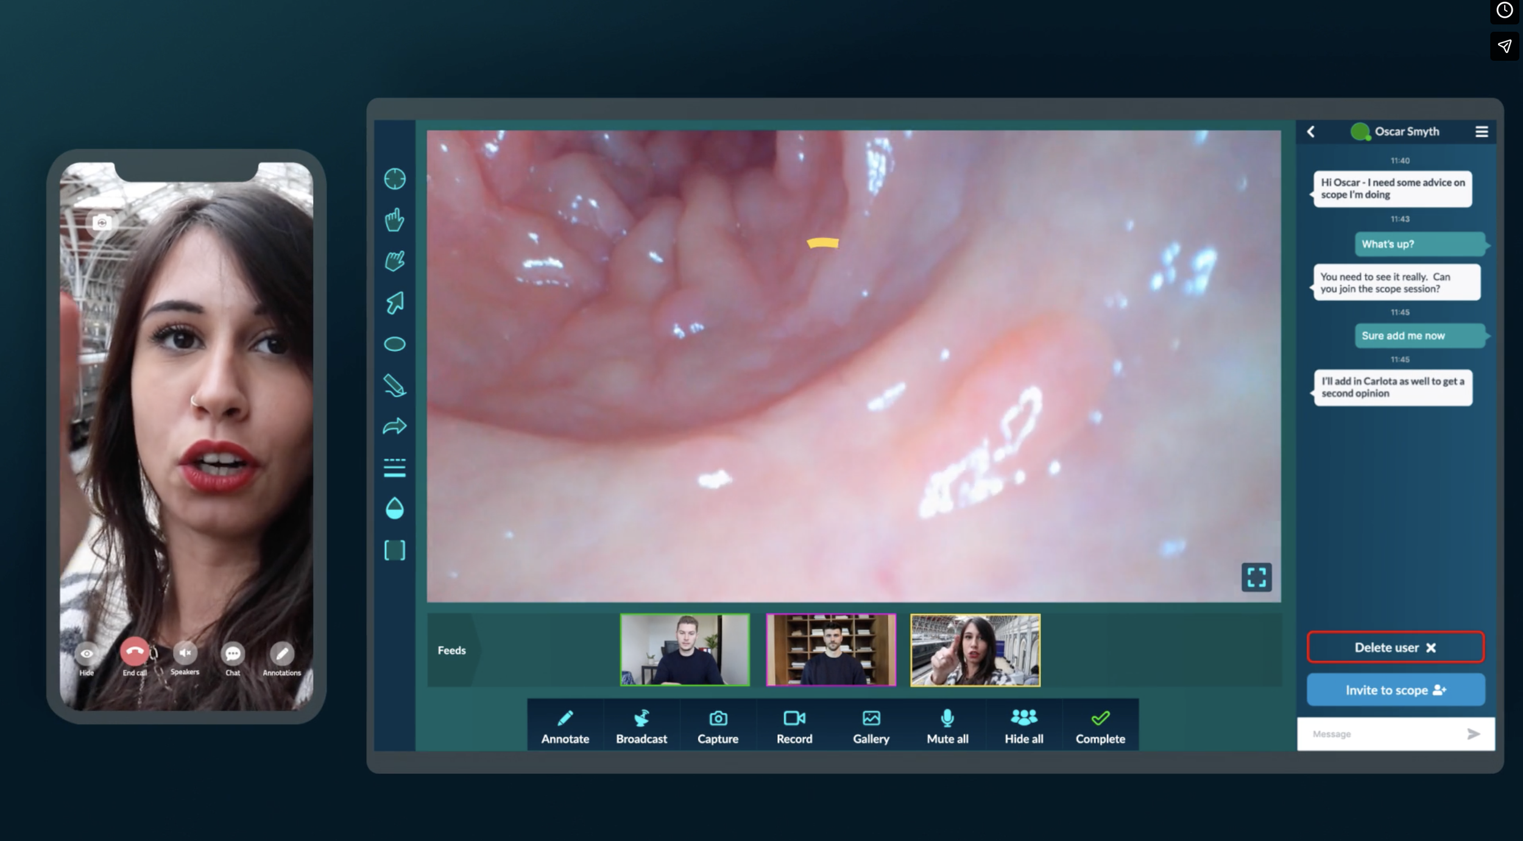Viewport: 1523px width, 841px height.
Task: Open the droplet color picker tool
Action: click(x=395, y=508)
